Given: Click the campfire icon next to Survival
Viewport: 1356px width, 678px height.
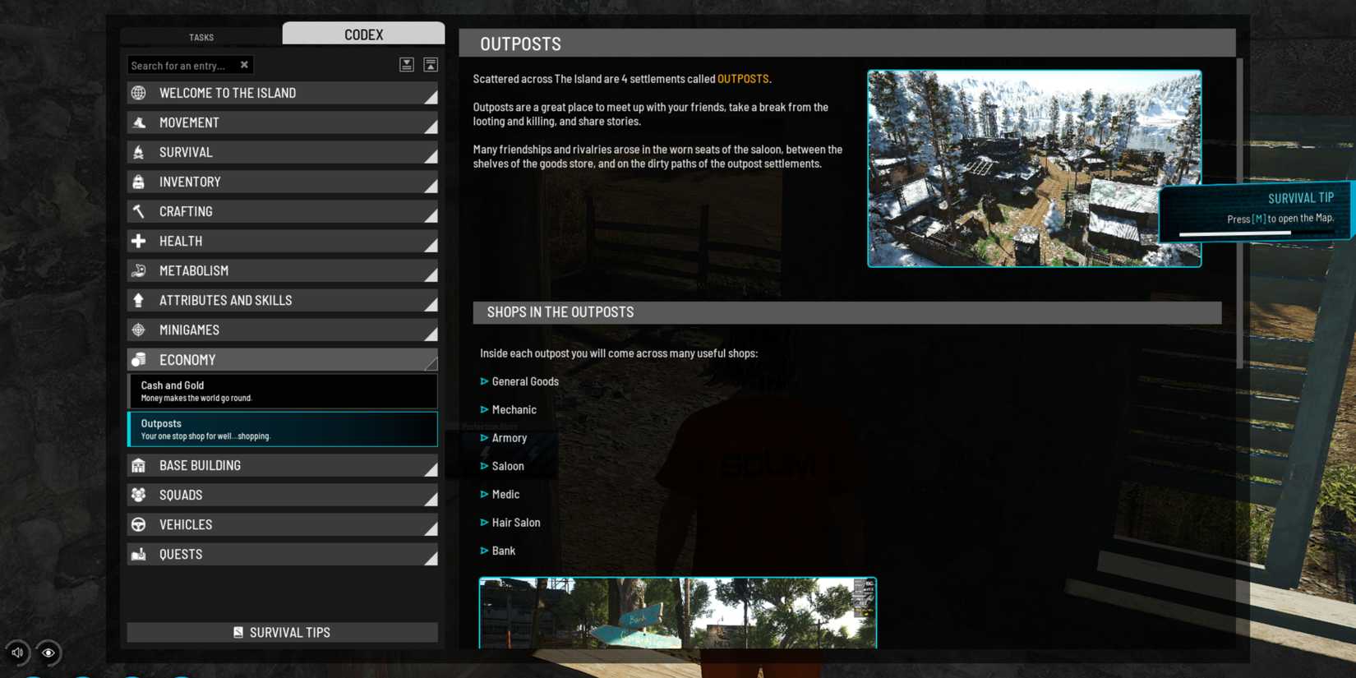Looking at the screenshot, I should pos(139,152).
